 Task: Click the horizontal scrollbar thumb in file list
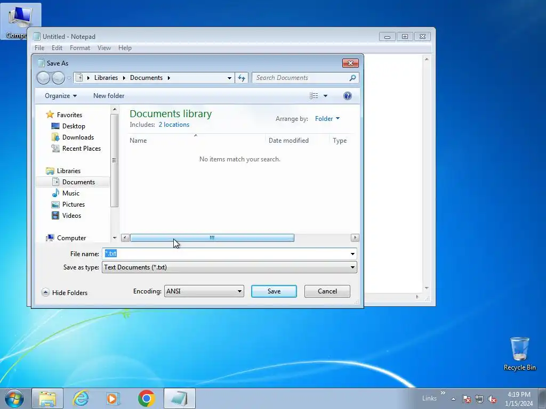212,238
